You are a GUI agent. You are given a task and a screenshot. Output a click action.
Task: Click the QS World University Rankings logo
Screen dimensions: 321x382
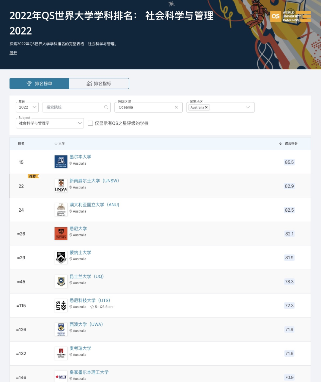[x=290, y=16]
